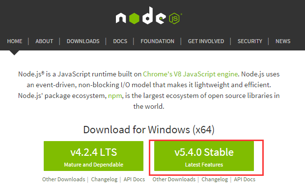The width and height of the screenshot is (305, 193).
Task: Navigate to GET INVOLVED
Action: 206,41
